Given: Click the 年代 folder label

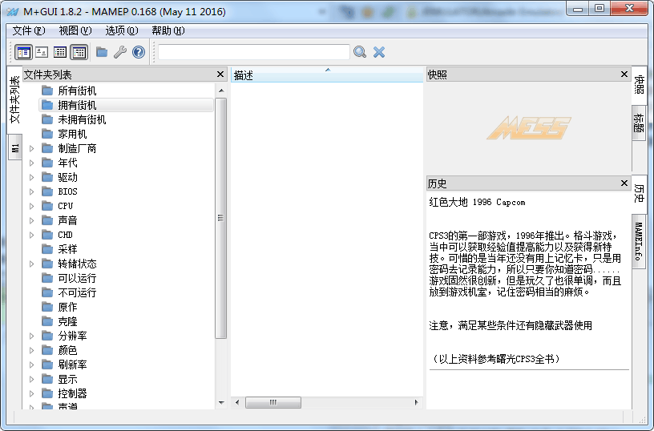Looking at the screenshot, I should pos(67,163).
